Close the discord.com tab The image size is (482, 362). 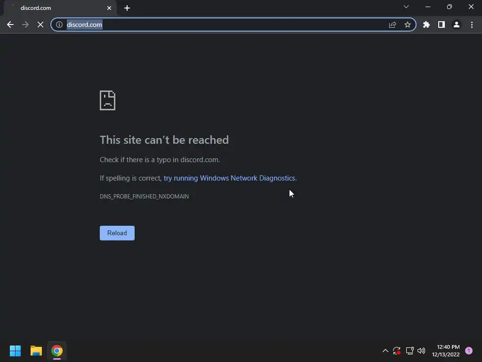tap(109, 8)
